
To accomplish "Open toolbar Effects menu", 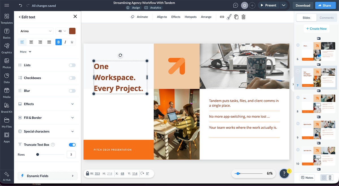I will 176,17.
